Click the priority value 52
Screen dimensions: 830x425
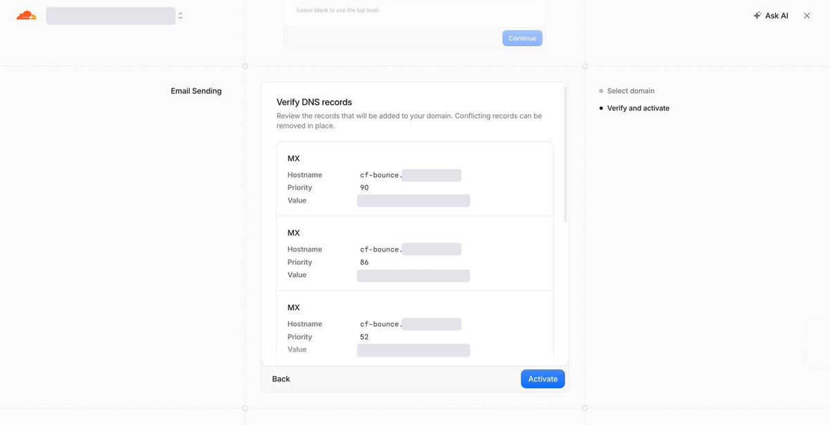(x=365, y=337)
